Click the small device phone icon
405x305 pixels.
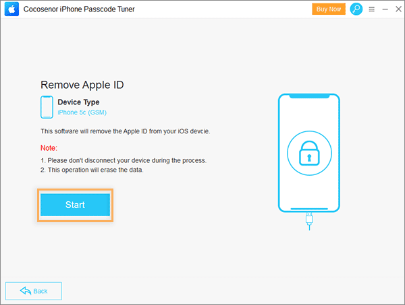[x=47, y=107]
